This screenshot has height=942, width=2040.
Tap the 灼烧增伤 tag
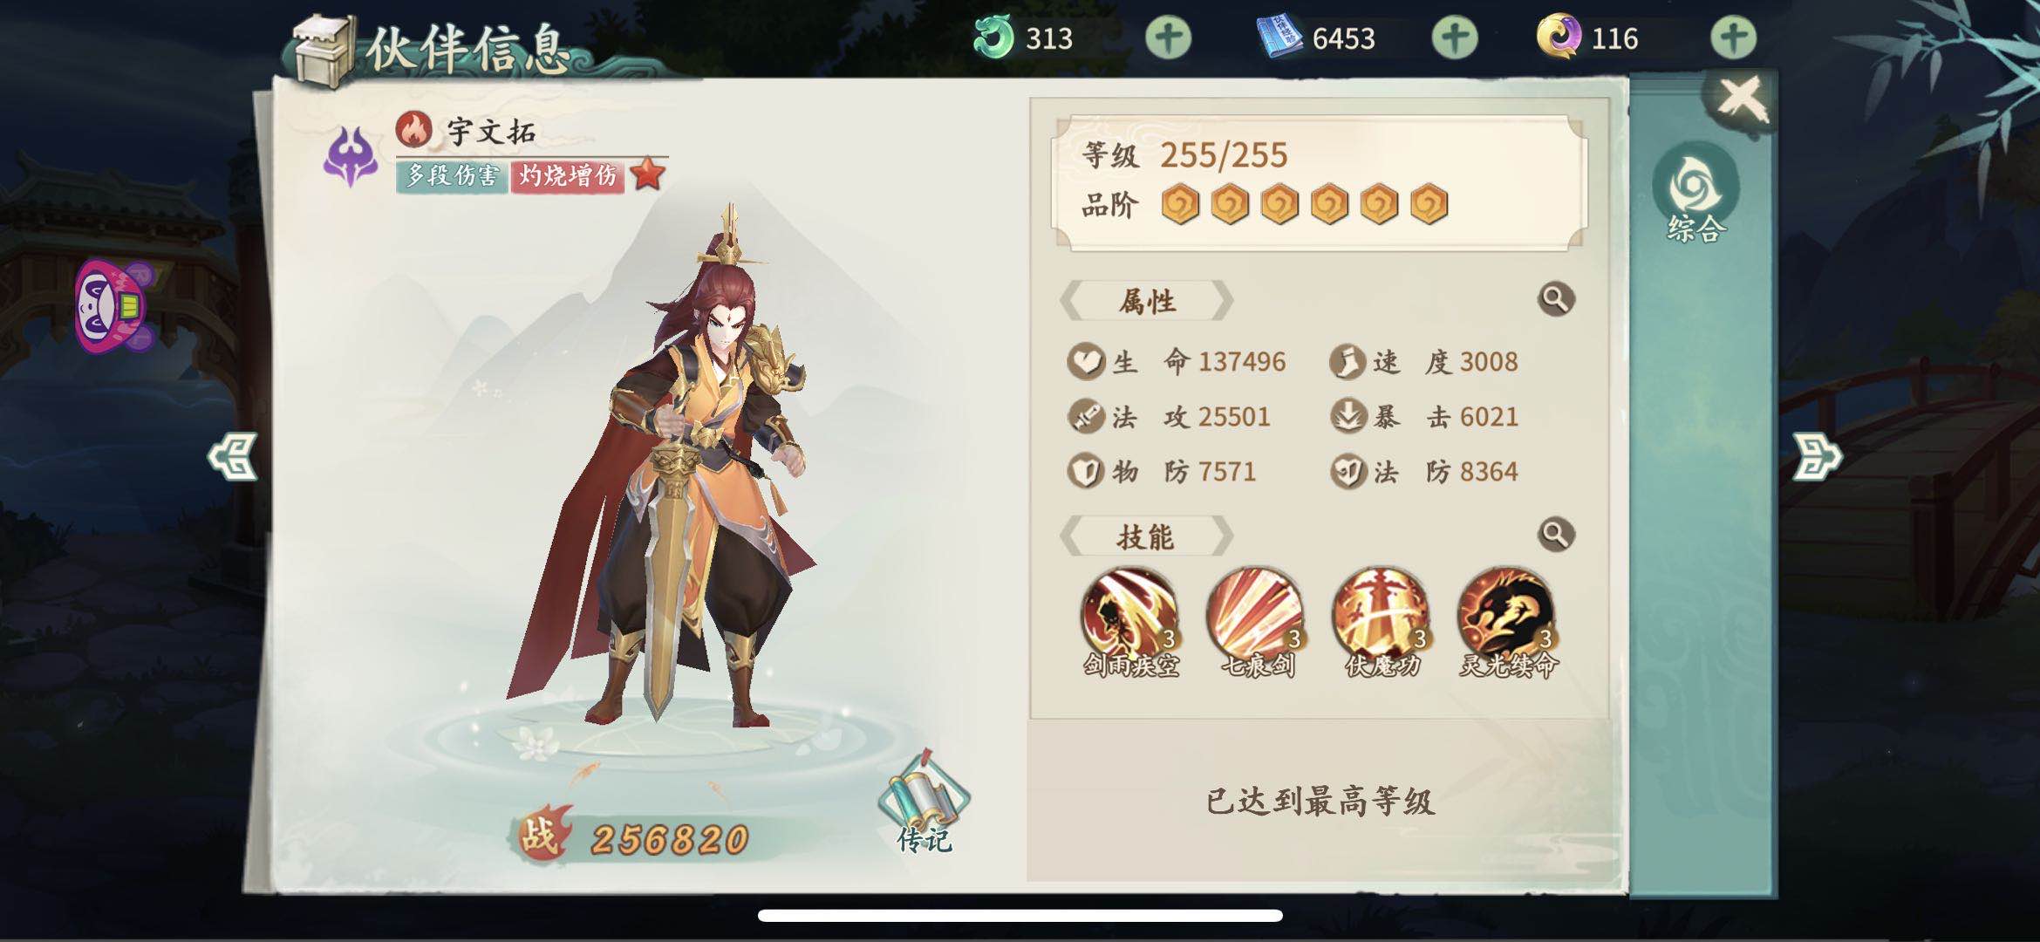568,176
